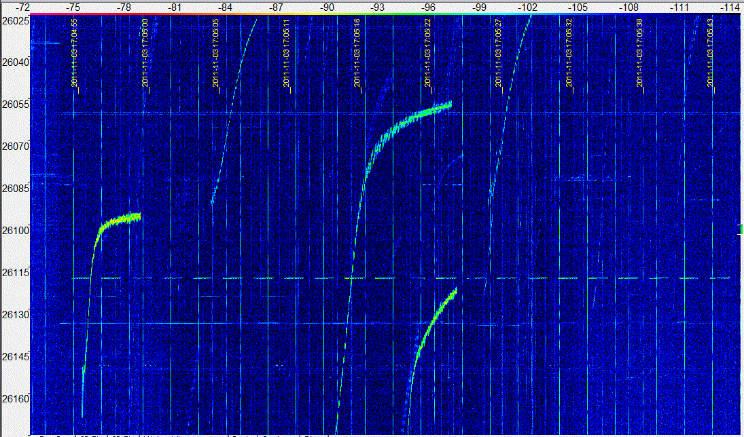Click the 26100 frequency axis label
Image resolution: width=744 pixels, height=437 pixels.
(x=15, y=230)
